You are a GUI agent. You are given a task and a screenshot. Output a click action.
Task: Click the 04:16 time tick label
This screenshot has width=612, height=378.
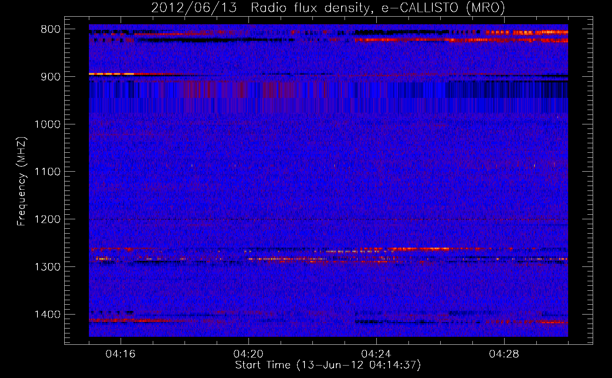pyautogui.click(x=121, y=354)
